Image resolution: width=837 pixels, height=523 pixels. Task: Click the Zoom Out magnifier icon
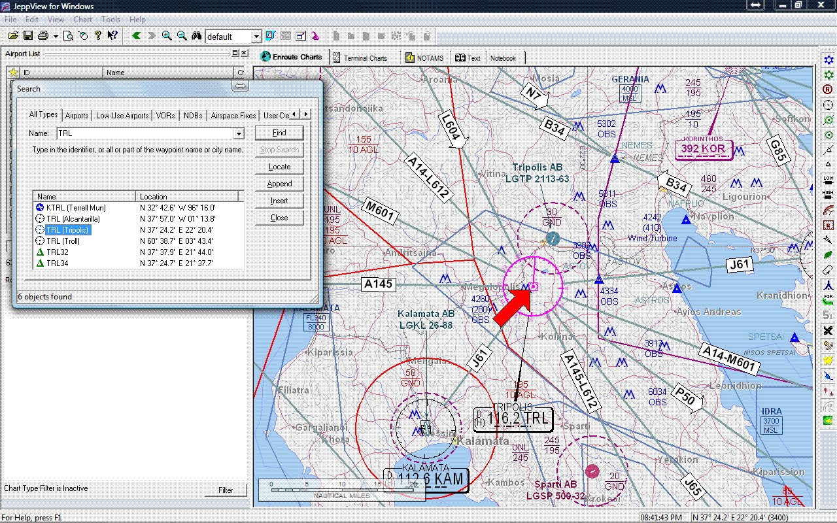182,36
